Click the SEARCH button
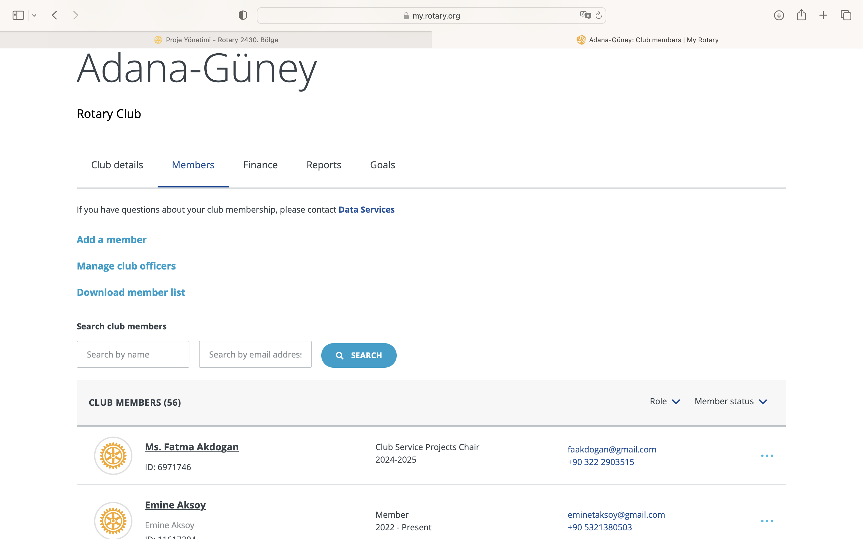 359,355
